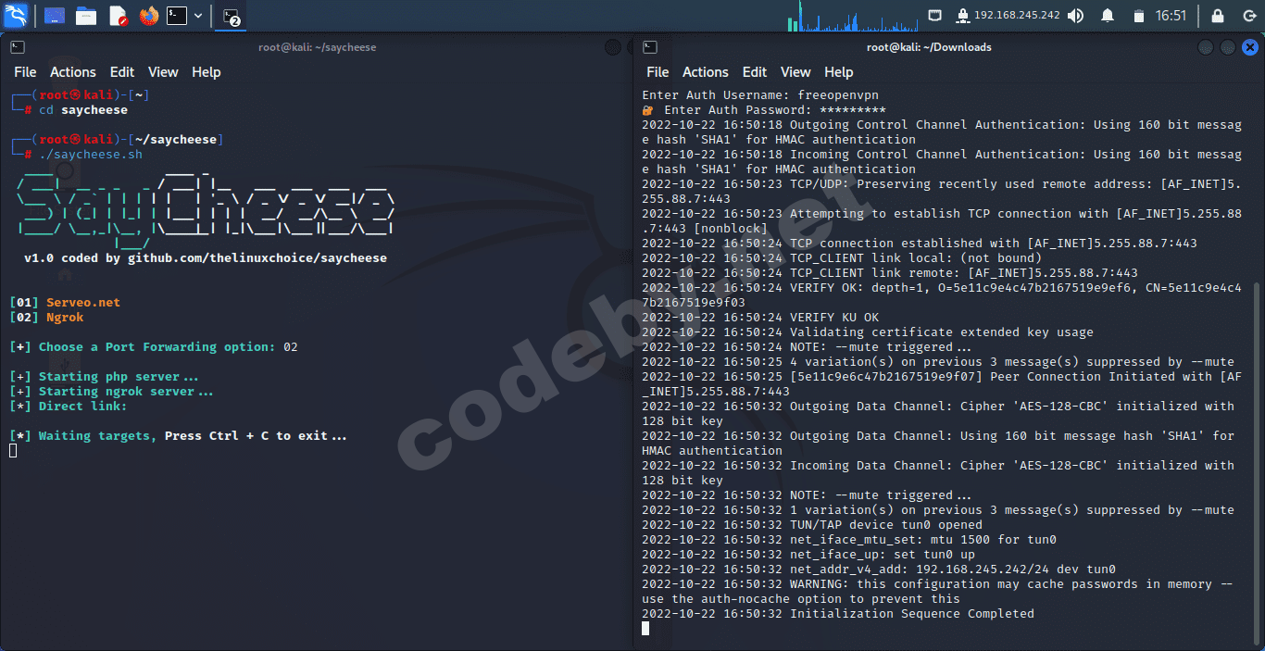This screenshot has width=1265, height=651.
Task: Click the root@kali: ~/saycheese title bar
Action: coord(318,47)
